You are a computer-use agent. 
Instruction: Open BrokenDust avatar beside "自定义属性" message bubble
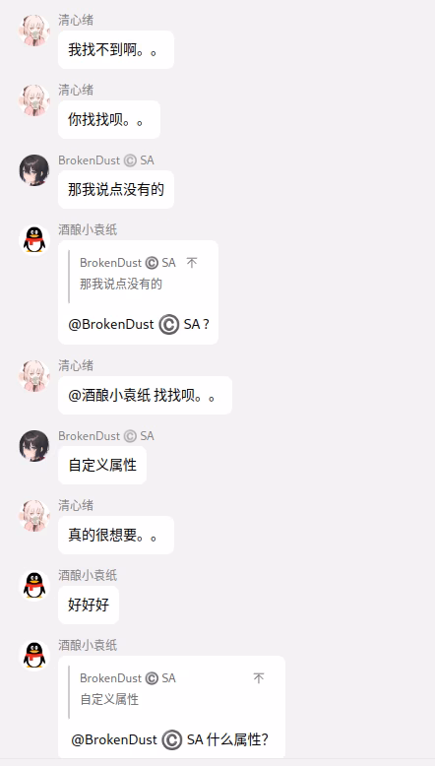coord(34,446)
